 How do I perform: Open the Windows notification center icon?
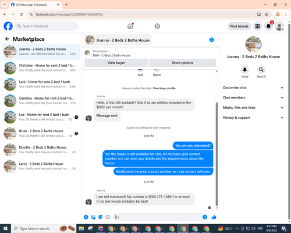pyautogui.click(x=284, y=228)
